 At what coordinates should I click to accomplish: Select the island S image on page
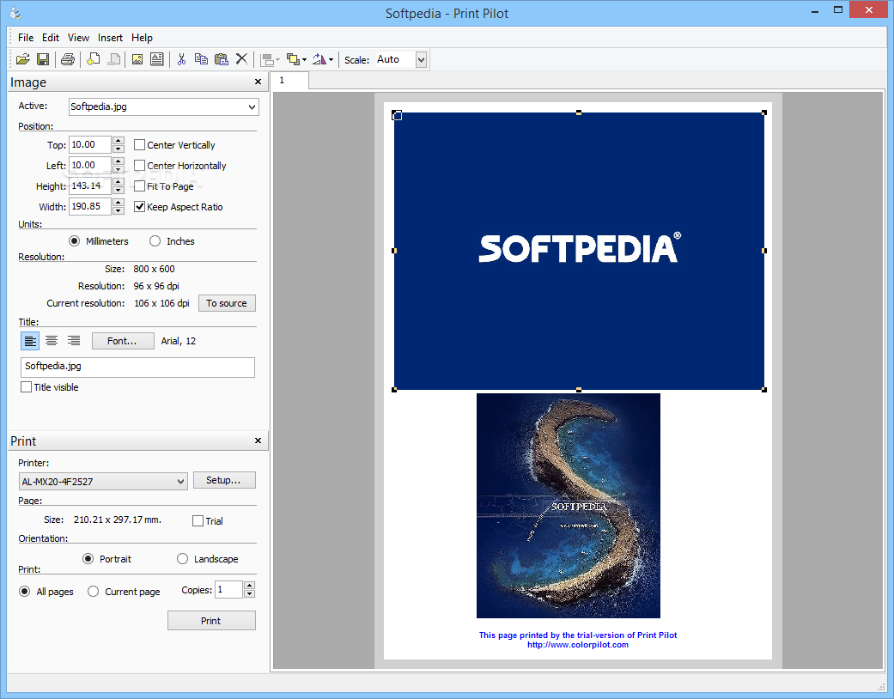pos(569,506)
